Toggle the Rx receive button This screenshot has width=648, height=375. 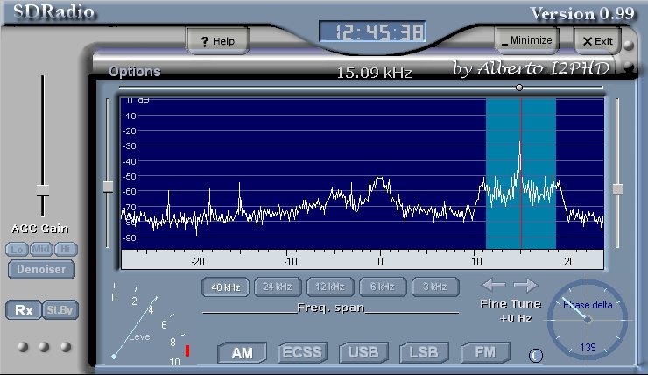24,310
